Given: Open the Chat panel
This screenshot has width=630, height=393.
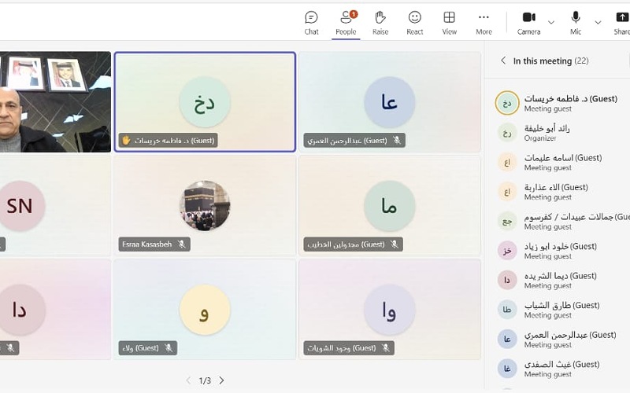Looking at the screenshot, I should point(311,22).
